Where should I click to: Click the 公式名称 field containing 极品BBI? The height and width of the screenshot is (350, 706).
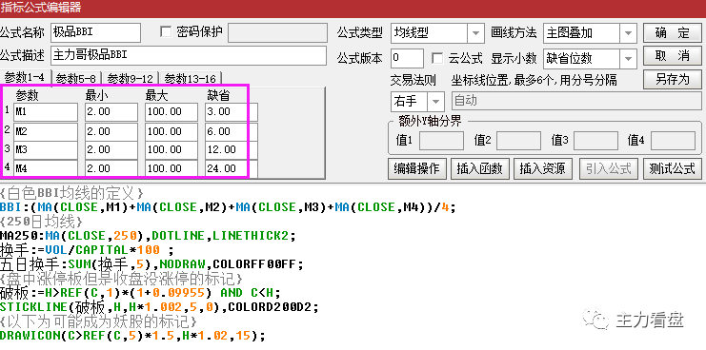click(x=95, y=32)
